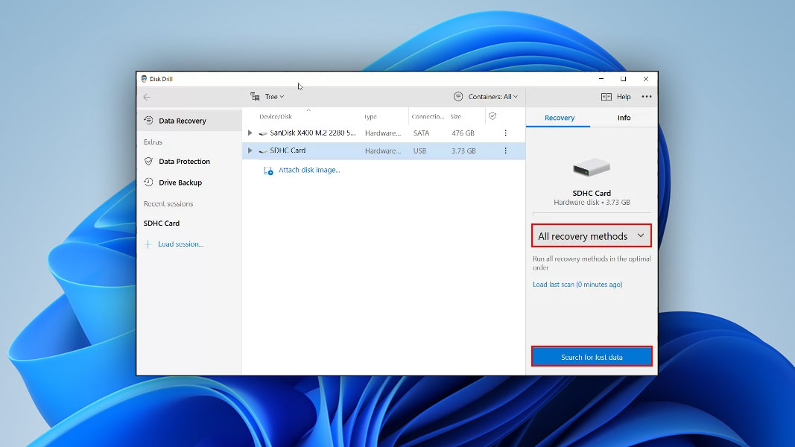Click the Data Protection shield icon

(x=148, y=161)
